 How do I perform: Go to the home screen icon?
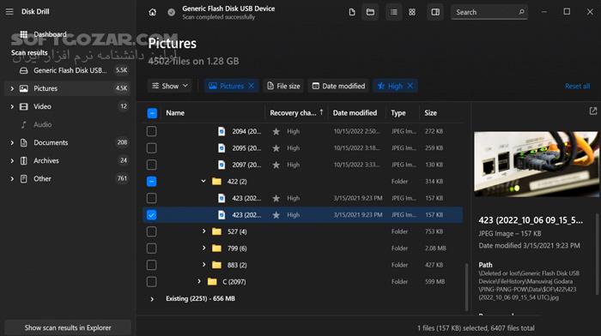(x=152, y=12)
